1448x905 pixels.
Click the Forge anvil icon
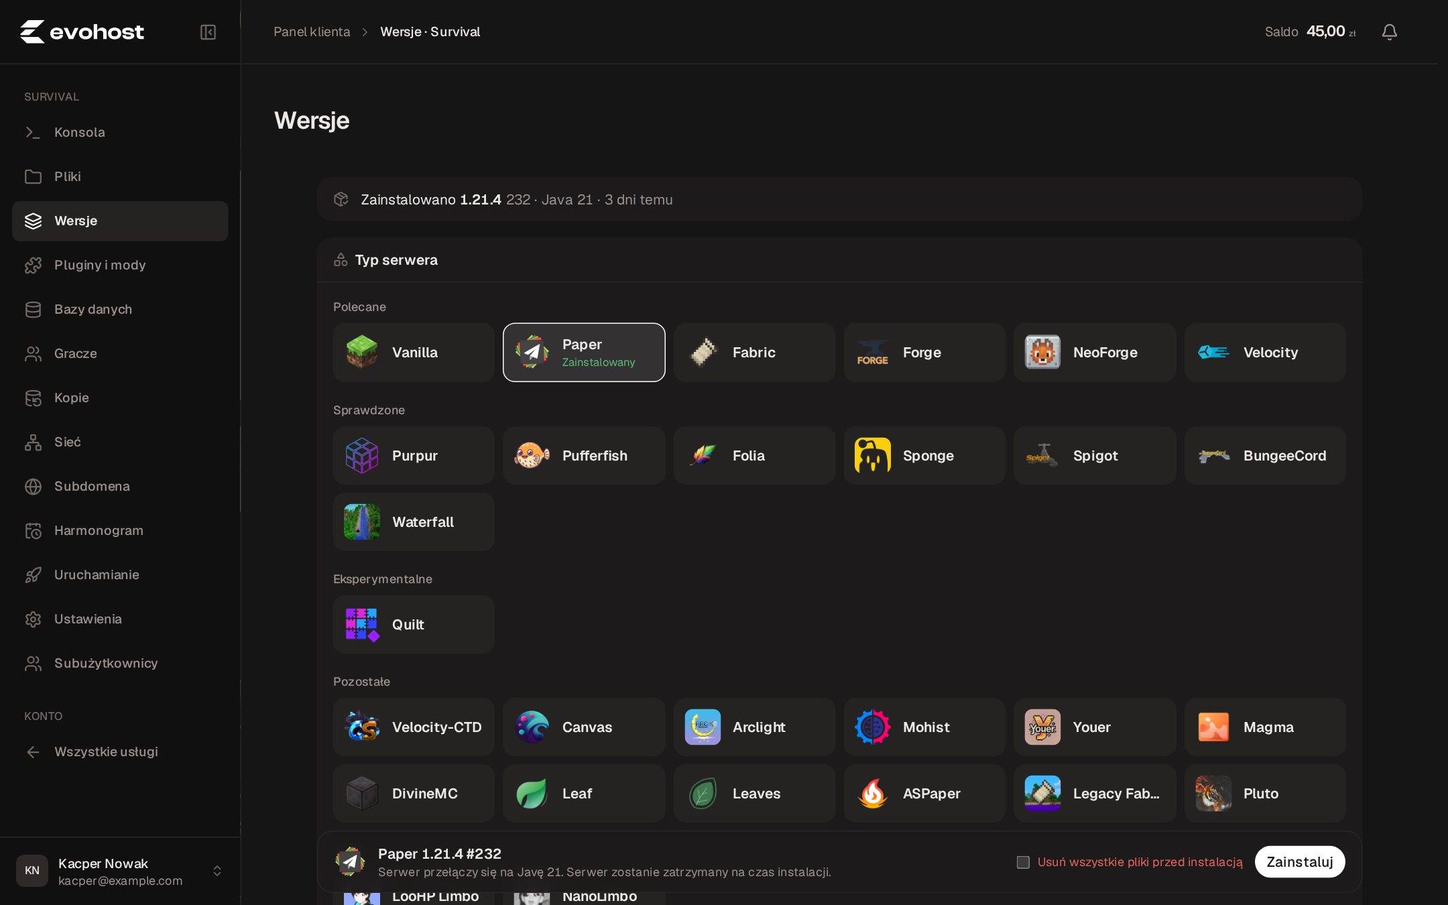(x=873, y=353)
